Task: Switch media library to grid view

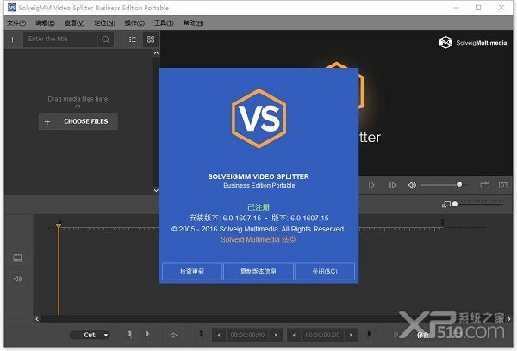Action: pos(151,40)
